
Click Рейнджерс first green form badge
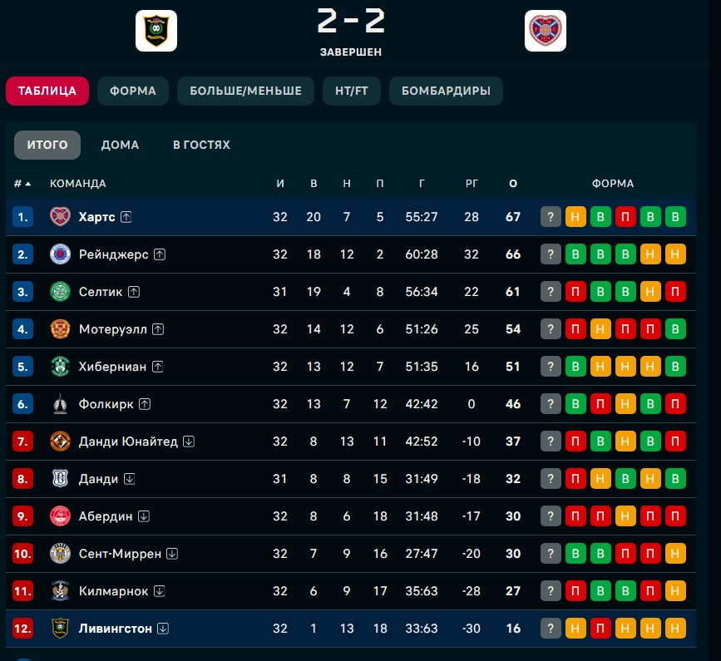pos(575,254)
